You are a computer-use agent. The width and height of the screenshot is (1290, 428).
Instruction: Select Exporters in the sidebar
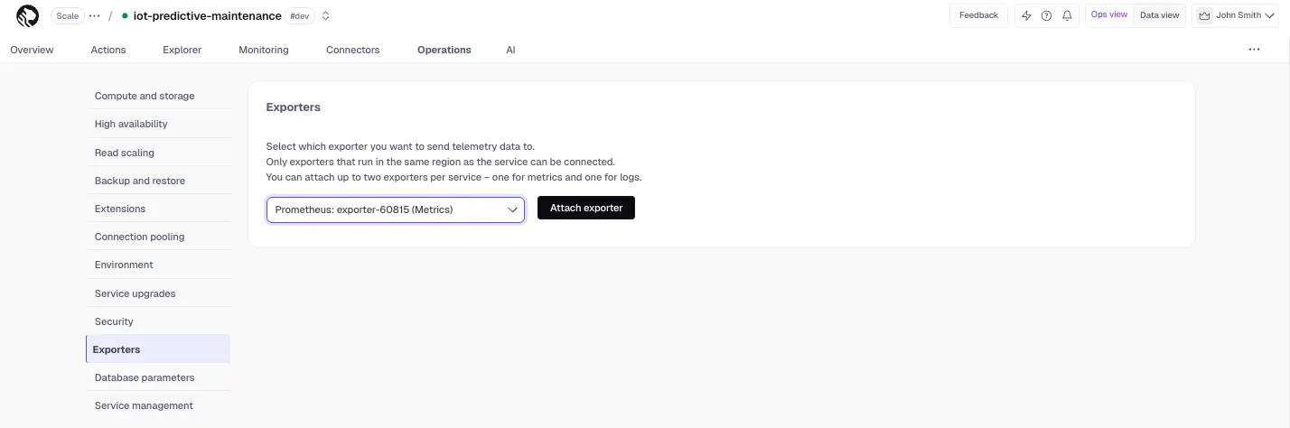click(x=158, y=349)
